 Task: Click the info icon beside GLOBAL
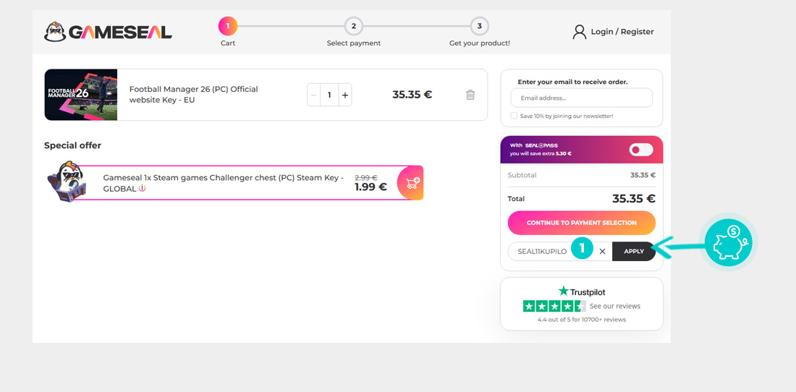coord(143,189)
